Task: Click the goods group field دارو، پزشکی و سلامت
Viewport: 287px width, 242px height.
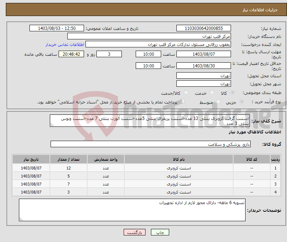Action: click(151, 144)
